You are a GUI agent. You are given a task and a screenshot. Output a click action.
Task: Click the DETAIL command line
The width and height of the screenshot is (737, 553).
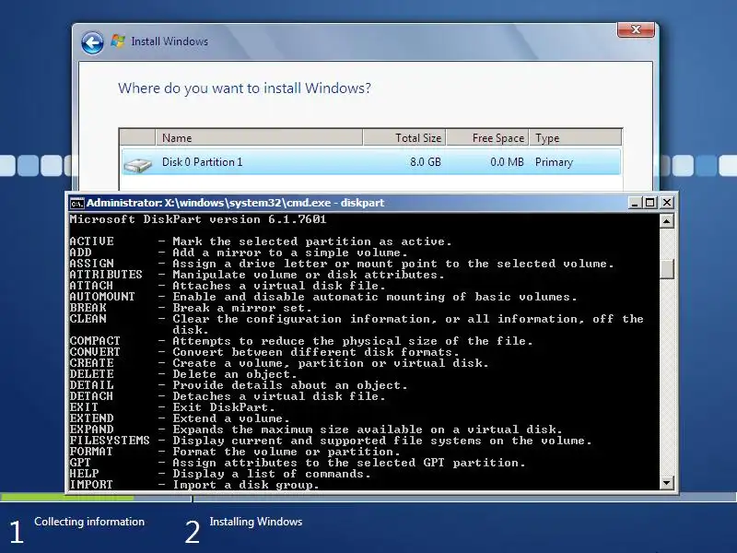(x=239, y=385)
